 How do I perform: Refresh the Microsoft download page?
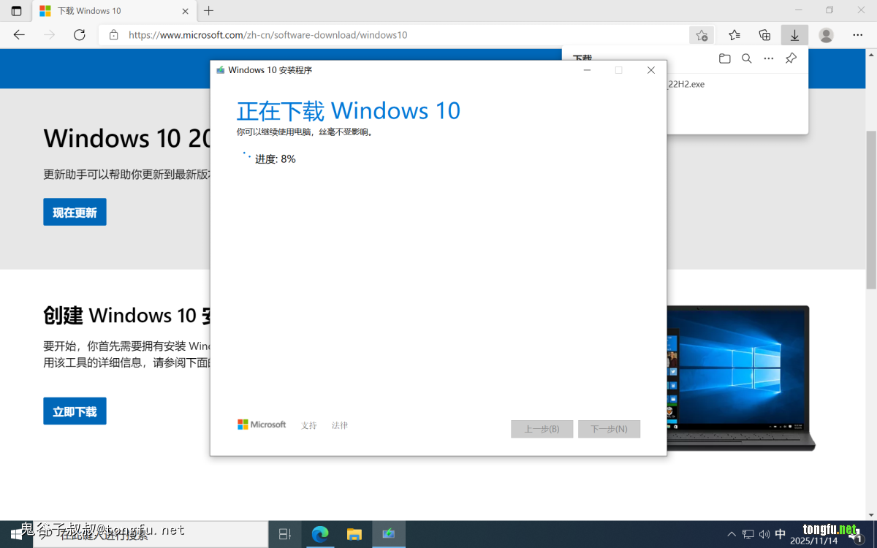[80, 35]
